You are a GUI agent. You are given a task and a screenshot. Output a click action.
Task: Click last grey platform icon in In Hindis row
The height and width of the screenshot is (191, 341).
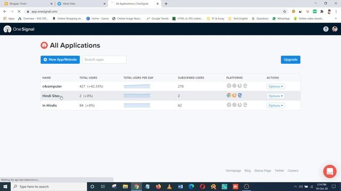(245, 105)
